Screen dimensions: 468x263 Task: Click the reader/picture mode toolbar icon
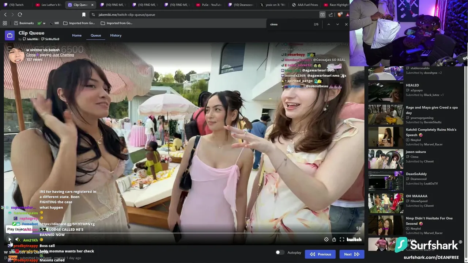pos(322,15)
